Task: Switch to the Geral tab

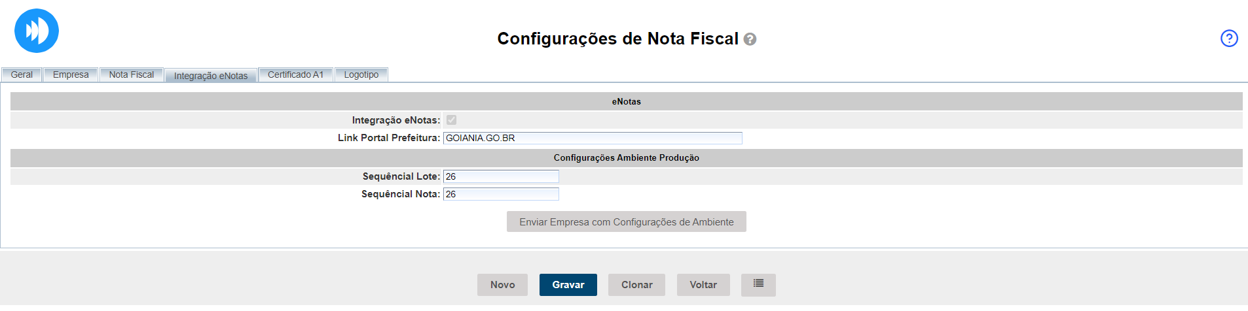Action: [22, 74]
